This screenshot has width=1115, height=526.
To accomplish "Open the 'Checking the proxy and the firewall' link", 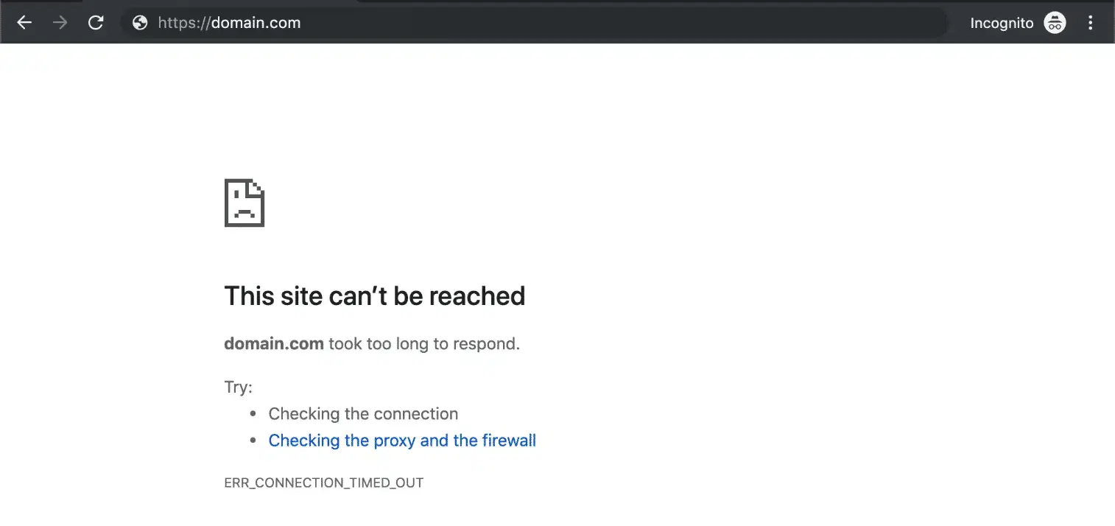I will point(402,441).
